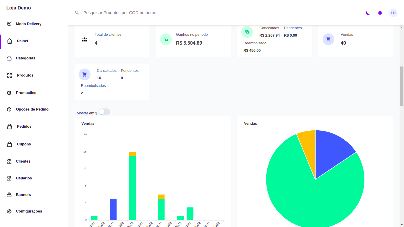Click the Categorias sidebar icon
This screenshot has width=404, height=227.
(x=9, y=58)
